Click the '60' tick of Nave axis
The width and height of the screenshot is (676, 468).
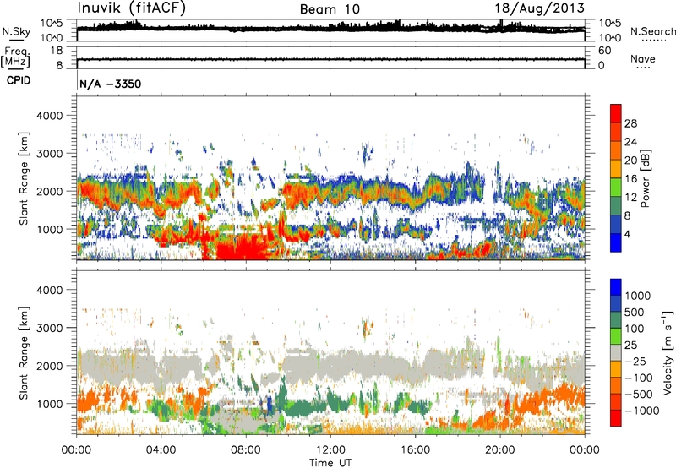tap(604, 51)
